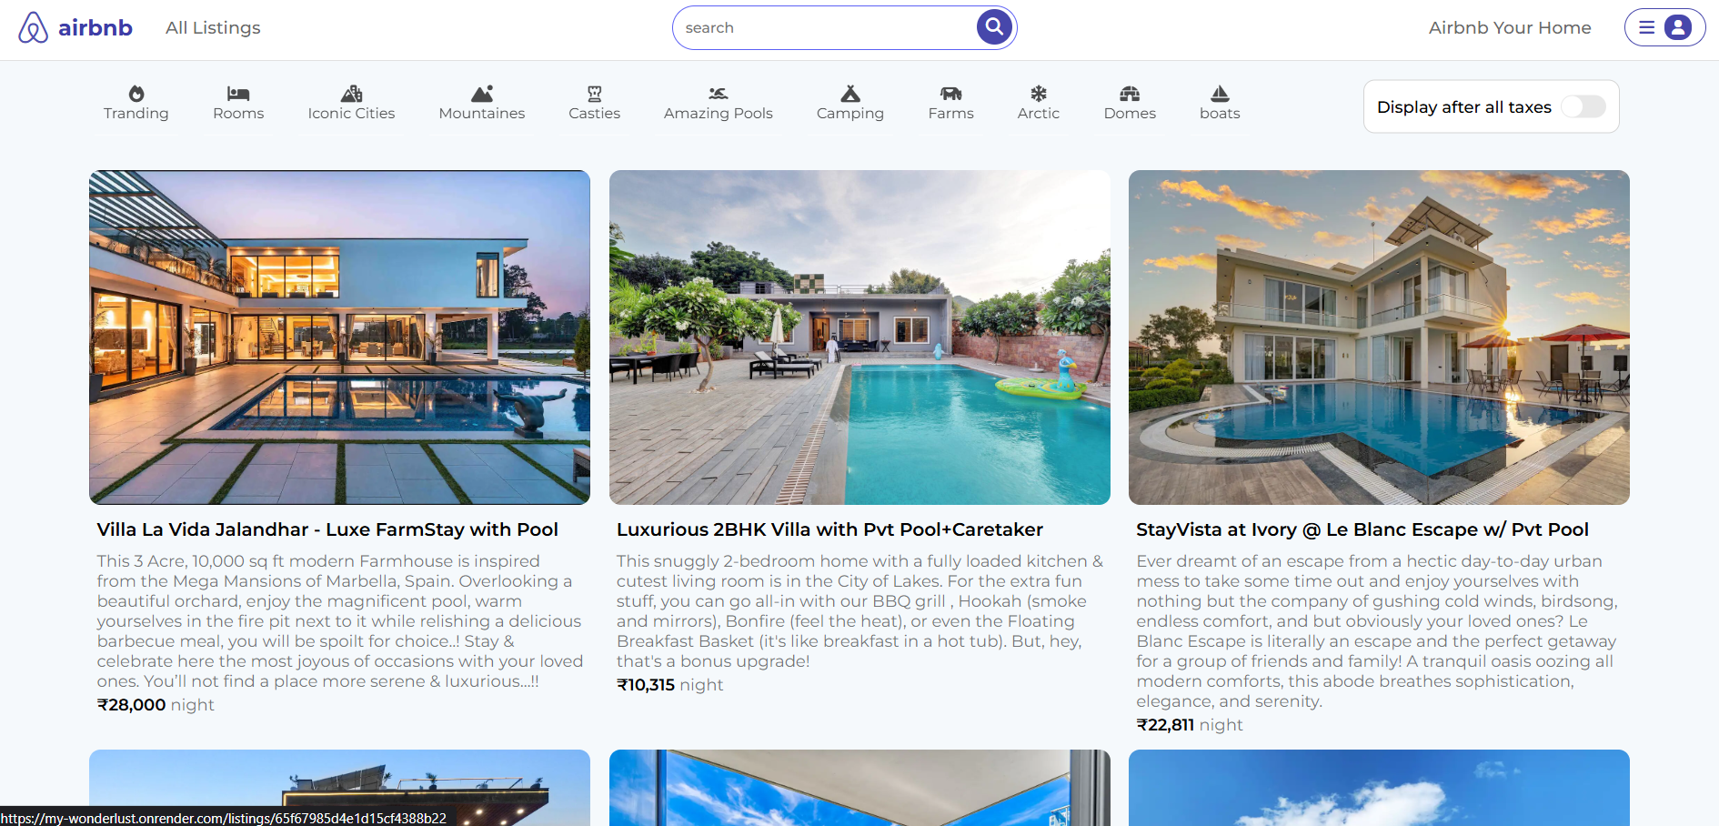
Task: Open the All Listings nav link
Action: click(213, 28)
